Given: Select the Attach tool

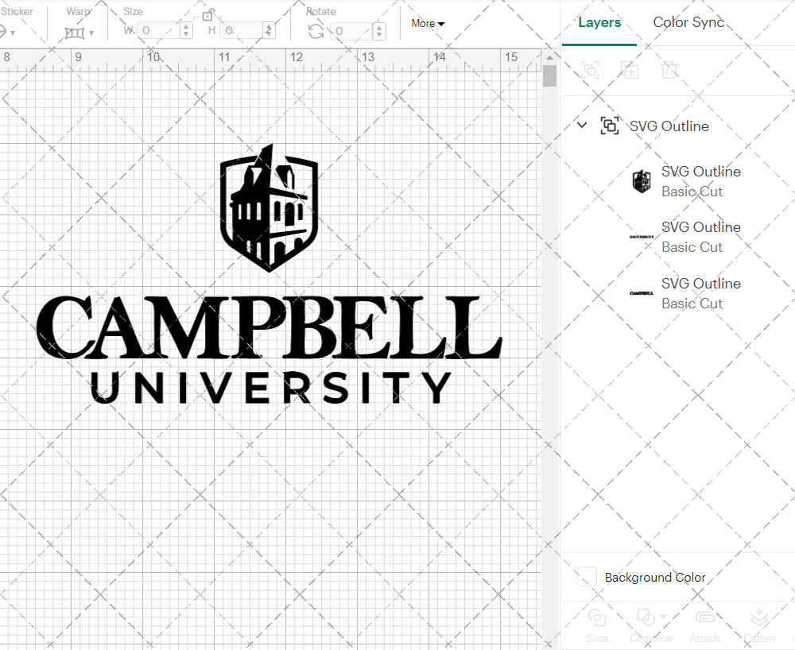Looking at the screenshot, I should (705, 617).
